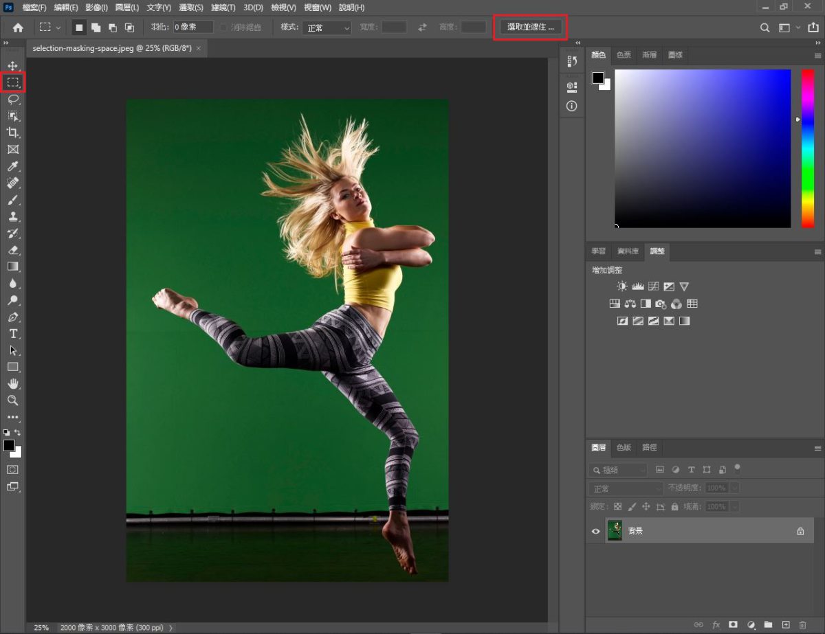Switch to the 色版 tab
This screenshot has width=825, height=634.
(623, 447)
